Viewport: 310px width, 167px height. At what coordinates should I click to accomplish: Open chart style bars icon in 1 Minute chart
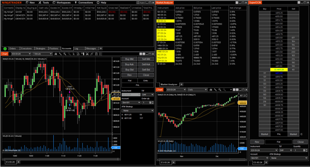click(56, 54)
